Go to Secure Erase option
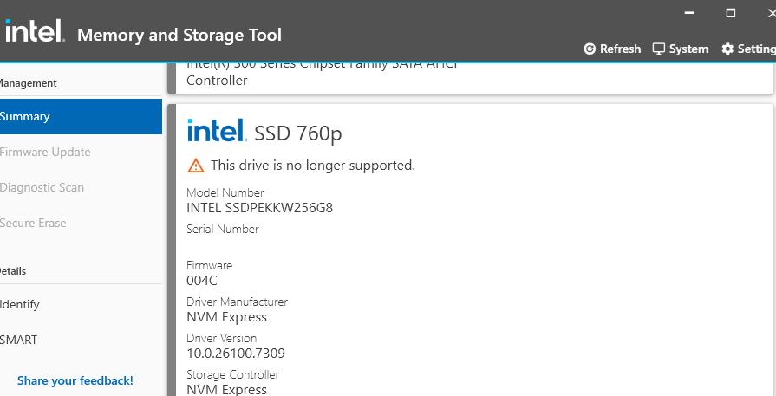The image size is (776, 396). (33, 223)
